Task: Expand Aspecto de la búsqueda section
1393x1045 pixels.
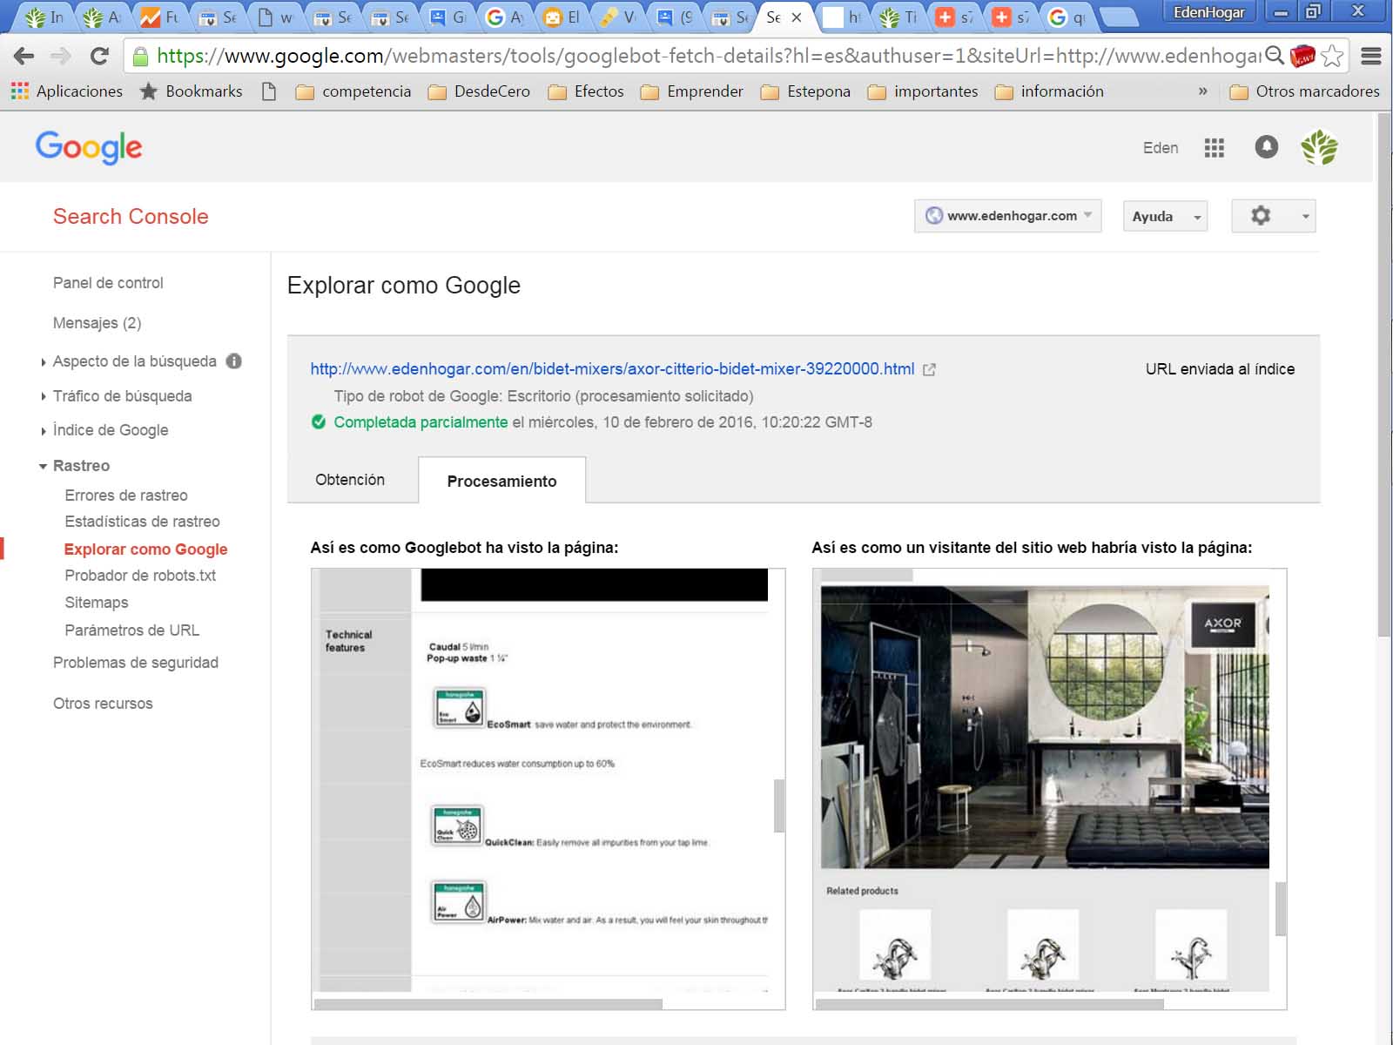Action: (x=134, y=361)
